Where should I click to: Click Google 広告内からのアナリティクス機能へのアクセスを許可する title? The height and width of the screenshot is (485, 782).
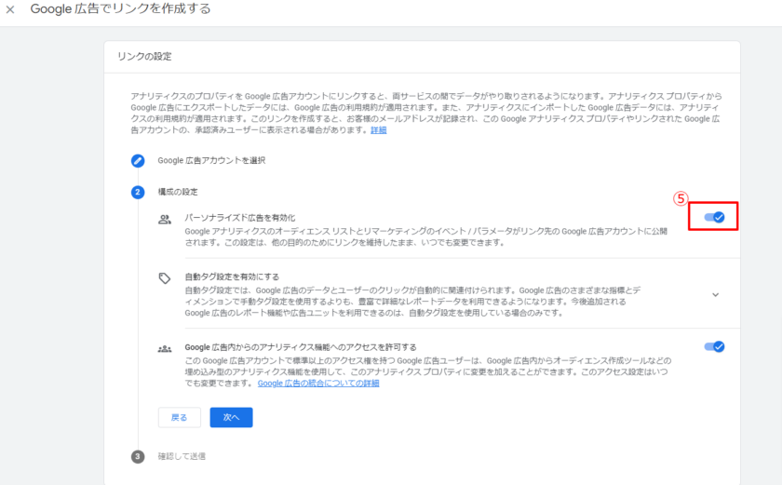point(301,347)
